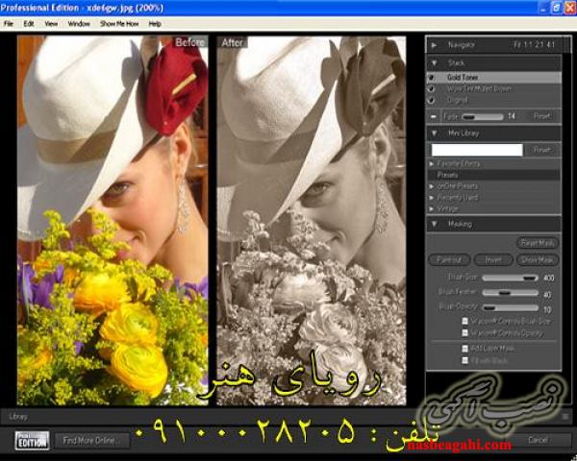The height and width of the screenshot is (461, 577).
Task: Open the File menu
Action: tap(9, 23)
